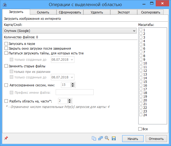Screen dimensions: 171x146
Task: Click the red pin icon
Action: (6, 138)
